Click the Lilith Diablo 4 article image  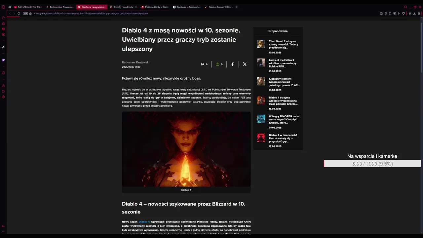pos(186,149)
